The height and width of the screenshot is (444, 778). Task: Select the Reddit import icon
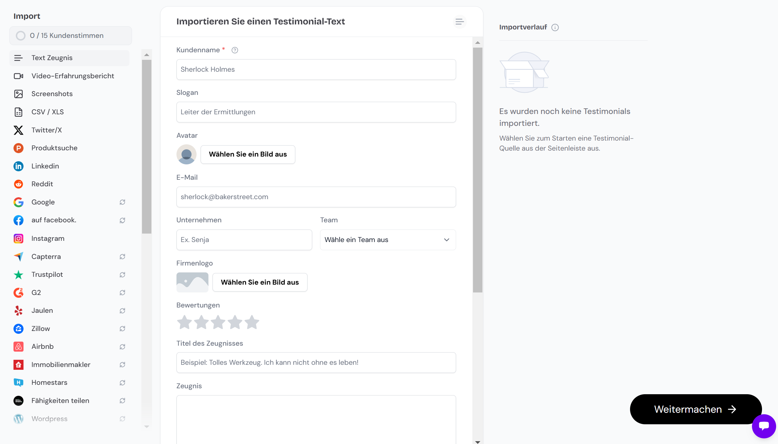18,184
